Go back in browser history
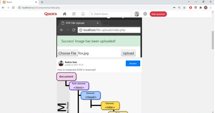The width and height of the screenshot is (215, 113). coord(3,8)
